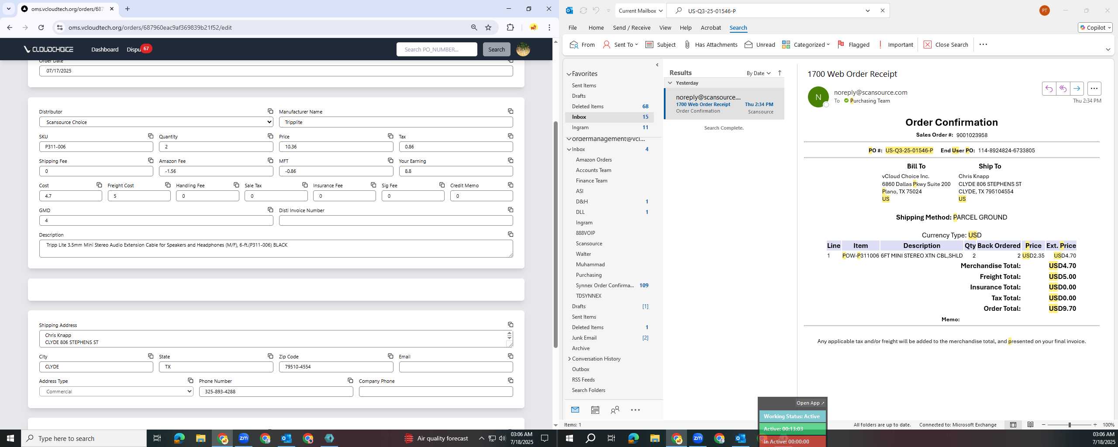
Task: Forward the Web Order Receipt email
Action: [1077, 89]
